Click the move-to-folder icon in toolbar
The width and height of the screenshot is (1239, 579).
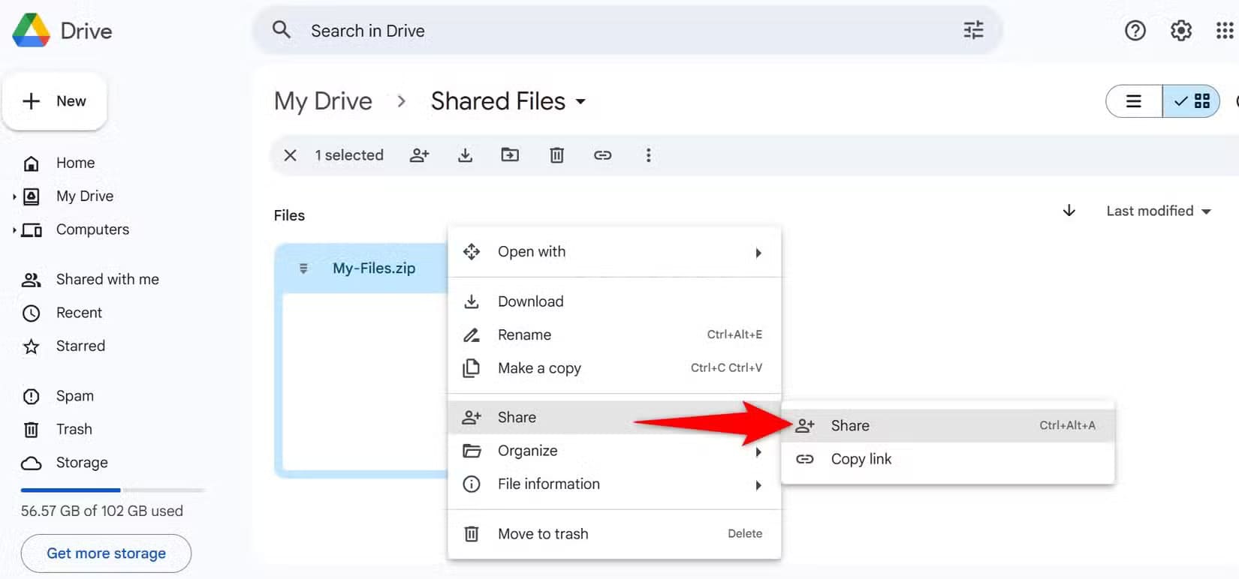510,155
